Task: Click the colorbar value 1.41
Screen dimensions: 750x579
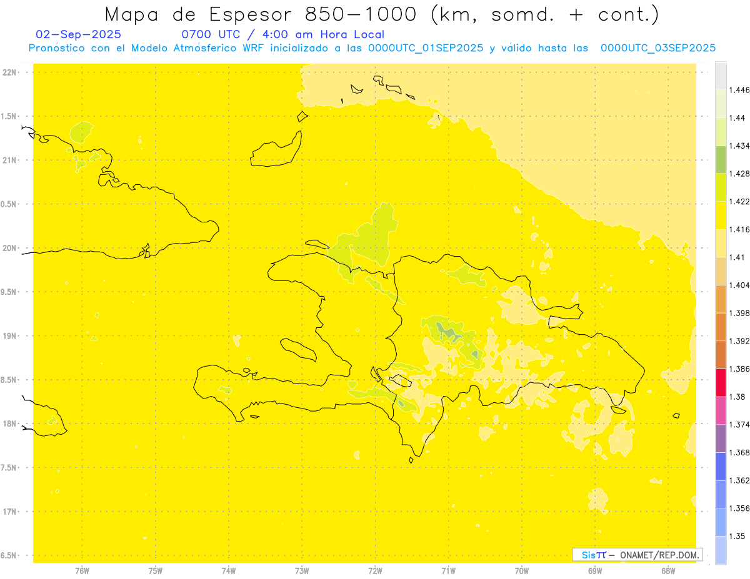Action: pyautogui.click(x=736, y=257)
